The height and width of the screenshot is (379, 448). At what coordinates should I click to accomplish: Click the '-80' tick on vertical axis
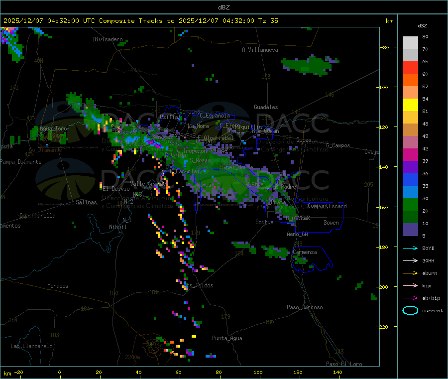385,47
